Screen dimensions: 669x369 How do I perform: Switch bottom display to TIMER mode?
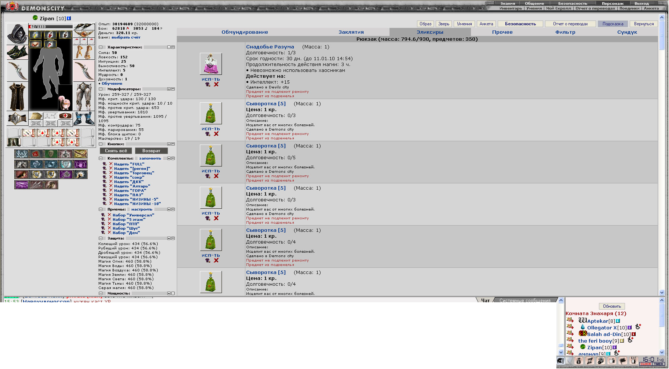[x=658, y=364]
